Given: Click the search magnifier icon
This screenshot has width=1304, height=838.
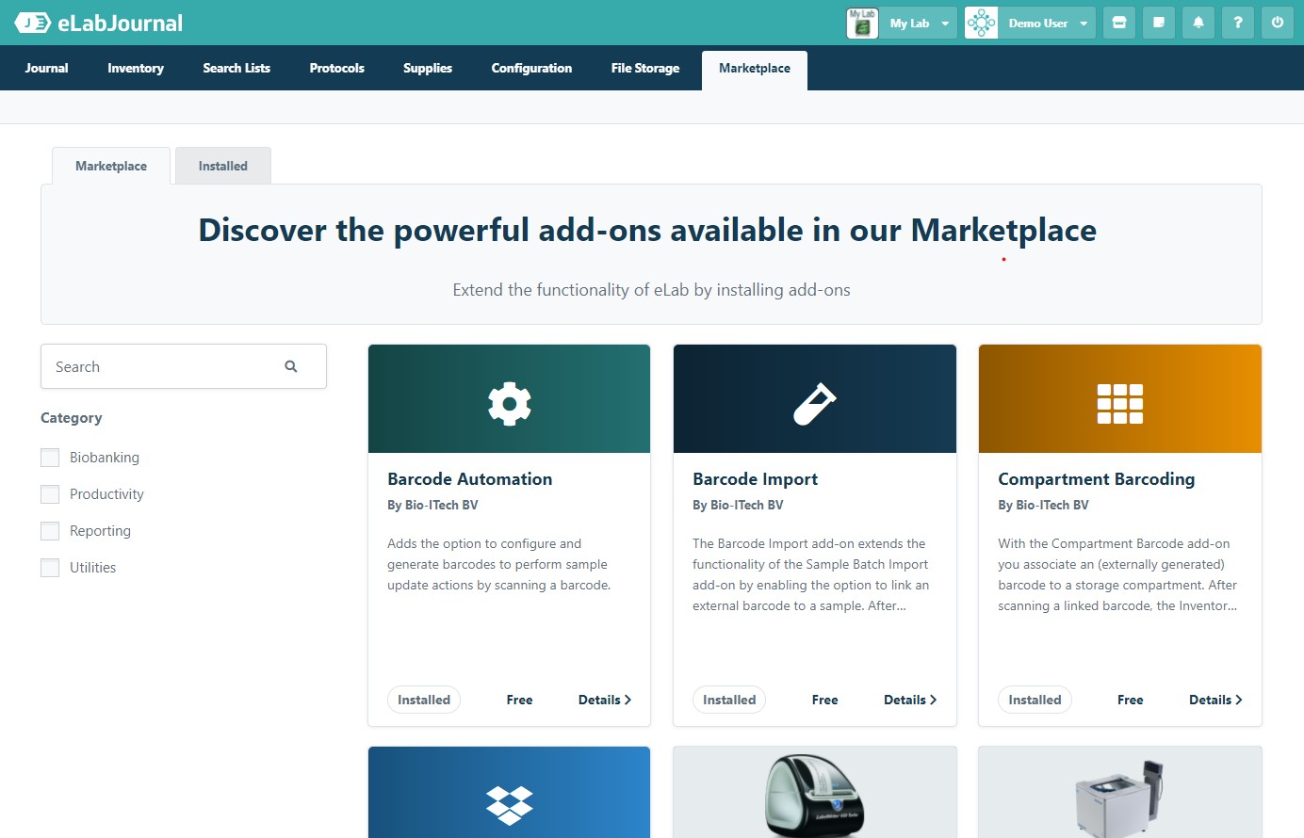Looking at the screenshot, I should 291,366.
